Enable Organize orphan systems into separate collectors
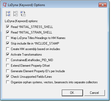Screen dimensions: 111x102 coord(8,82)
